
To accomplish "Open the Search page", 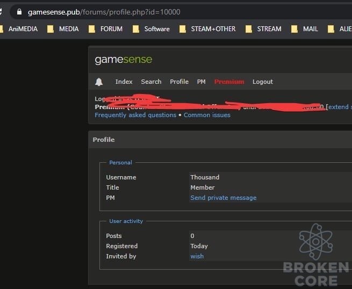I will [x=151, y=82].
